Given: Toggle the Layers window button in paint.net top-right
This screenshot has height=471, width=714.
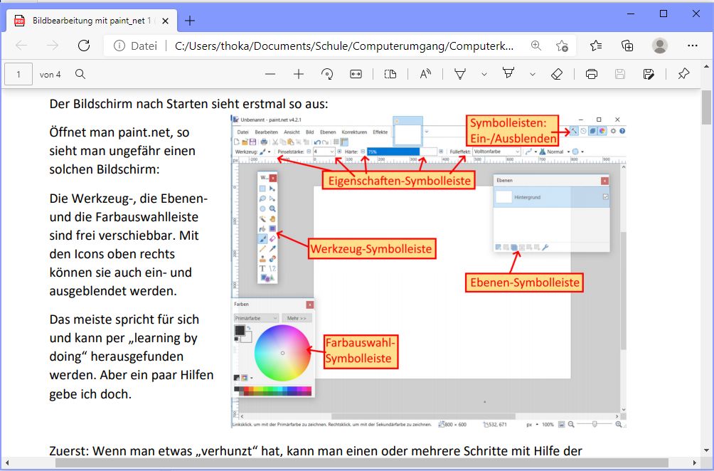Looking at the screenshot, I should tap(592, 131).
